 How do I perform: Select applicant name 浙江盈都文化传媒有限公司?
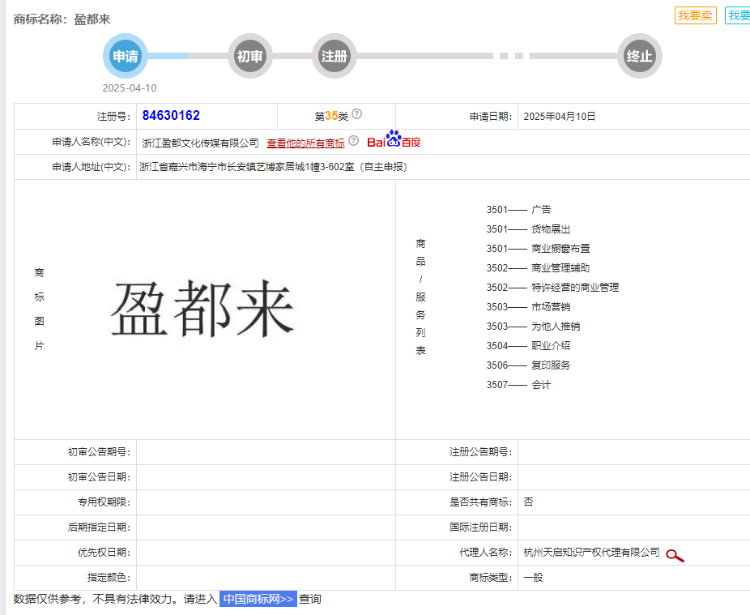[x=200, y=143]
